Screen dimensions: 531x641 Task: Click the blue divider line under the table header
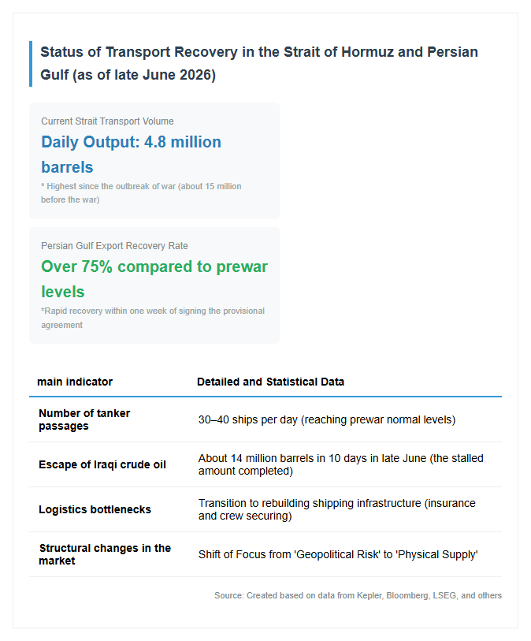pos(265,397)
